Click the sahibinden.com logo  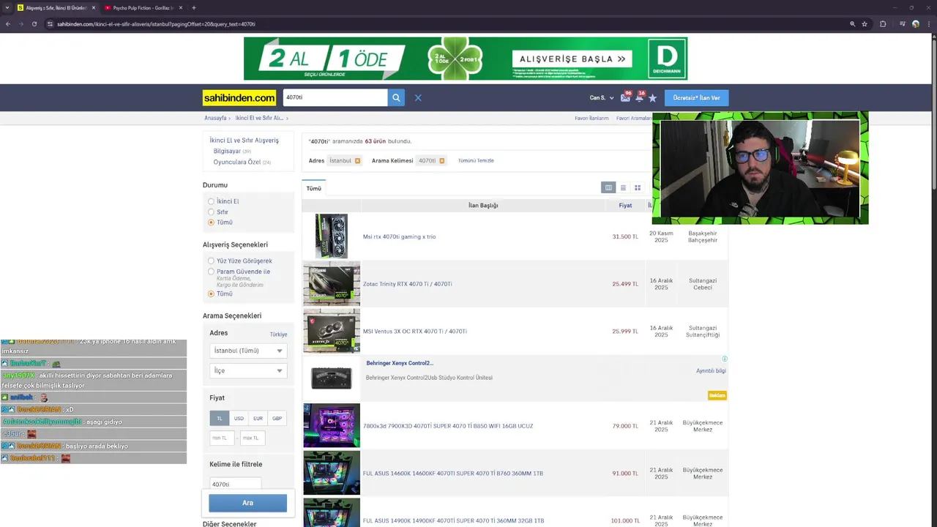[239, 97]
